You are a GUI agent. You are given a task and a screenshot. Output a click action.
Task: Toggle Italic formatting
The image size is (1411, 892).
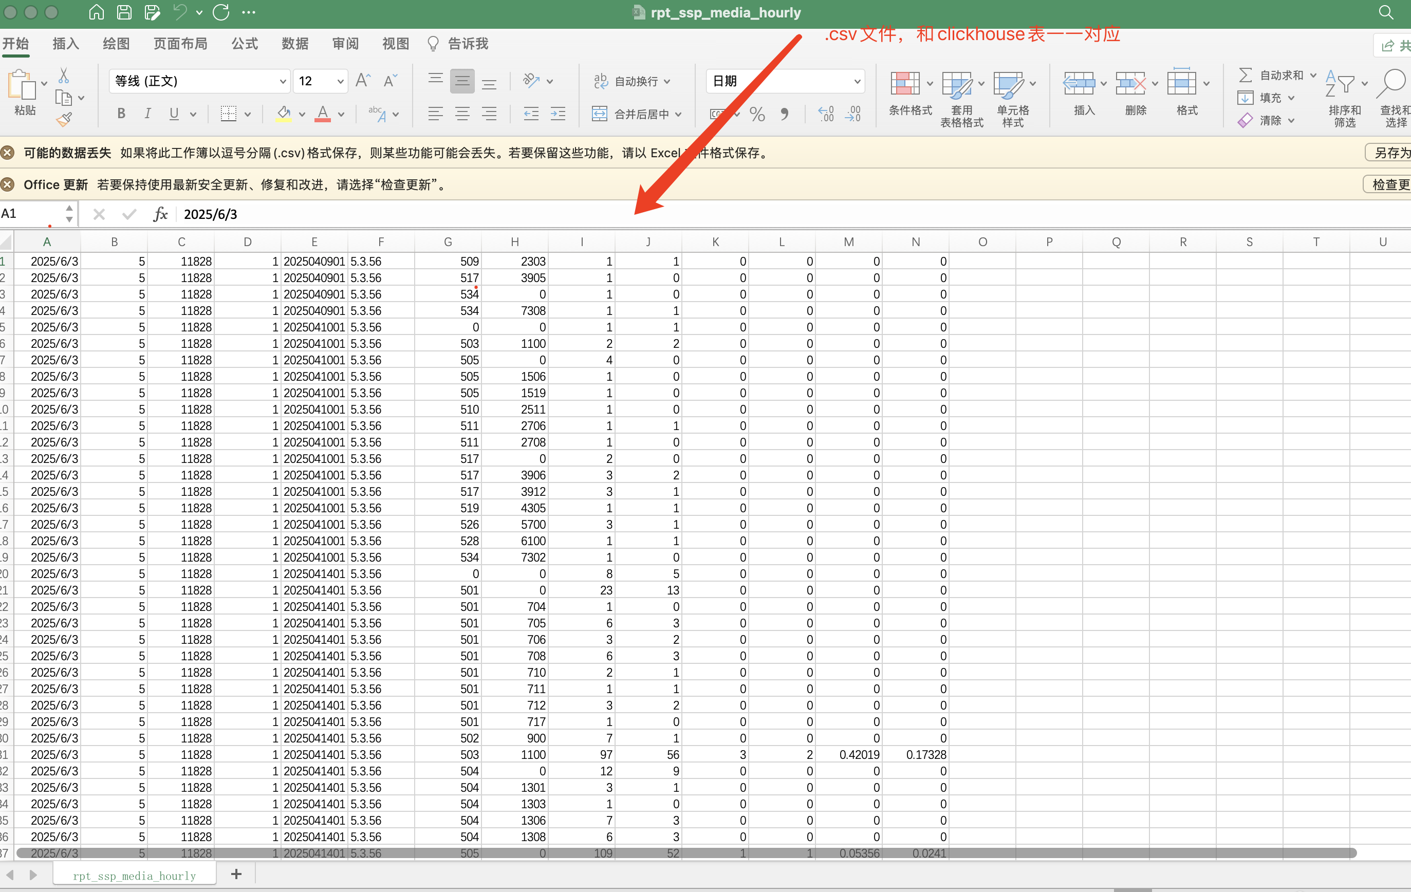coord(147,114)
